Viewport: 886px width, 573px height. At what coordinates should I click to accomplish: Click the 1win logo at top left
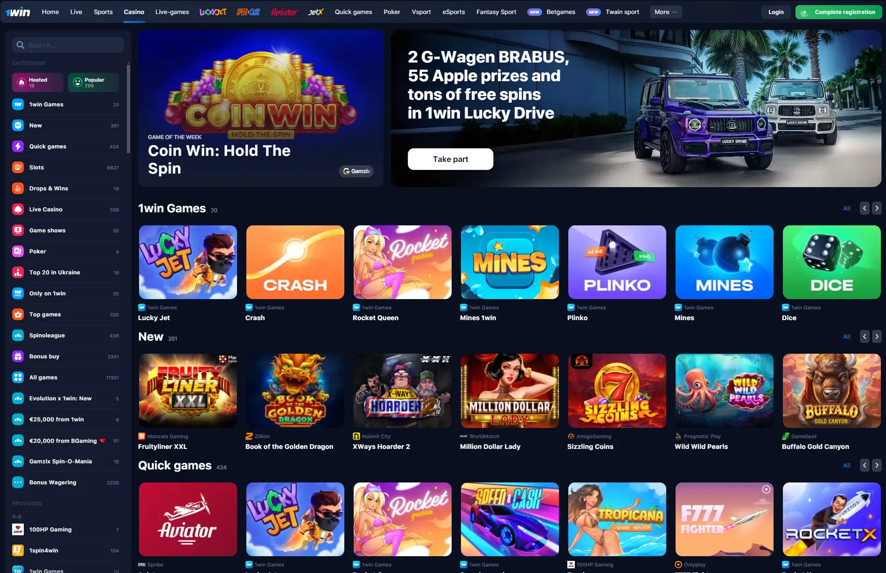point(18,12)
